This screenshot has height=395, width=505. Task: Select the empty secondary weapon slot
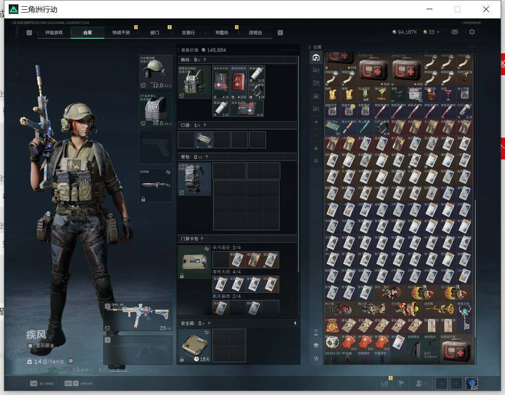(x=138, y=350)
